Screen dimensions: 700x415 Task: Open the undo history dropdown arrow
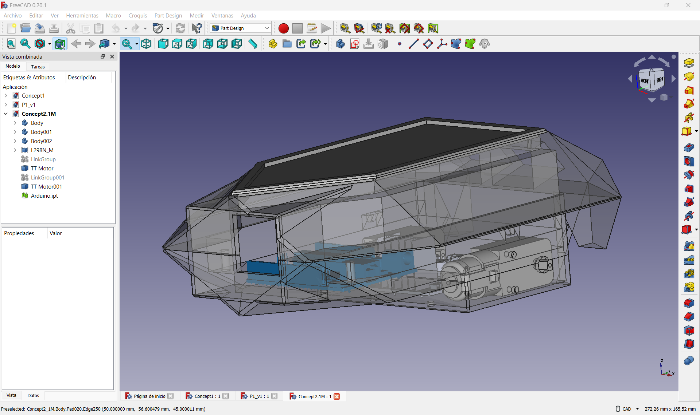[126, 28]
